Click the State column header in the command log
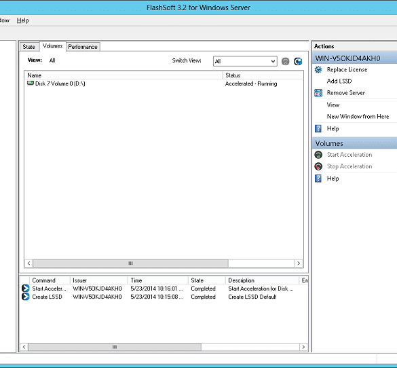This screenshot has width=397, height=368. coord(206,280)
